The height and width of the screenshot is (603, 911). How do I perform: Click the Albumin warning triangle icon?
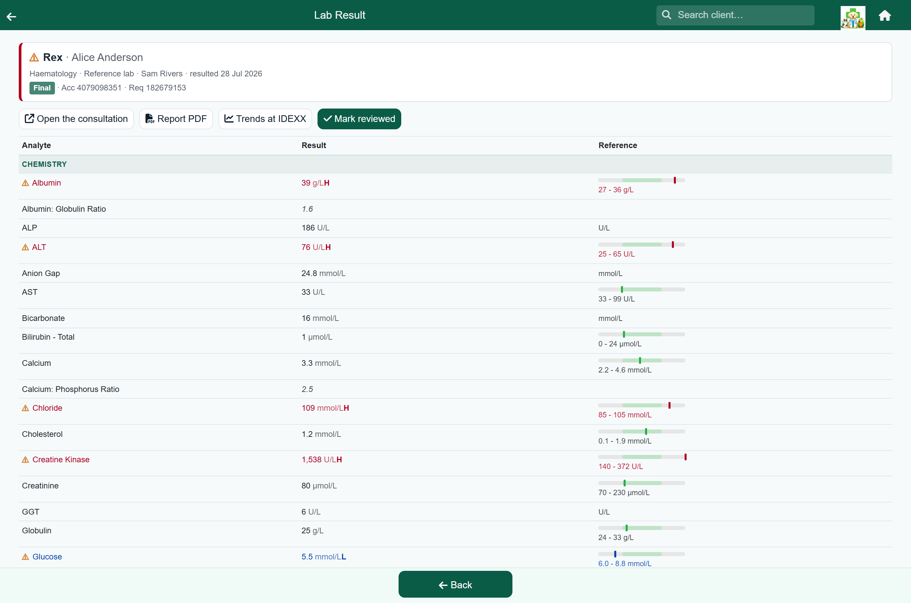pyautogui.click(x=25, y=183)
